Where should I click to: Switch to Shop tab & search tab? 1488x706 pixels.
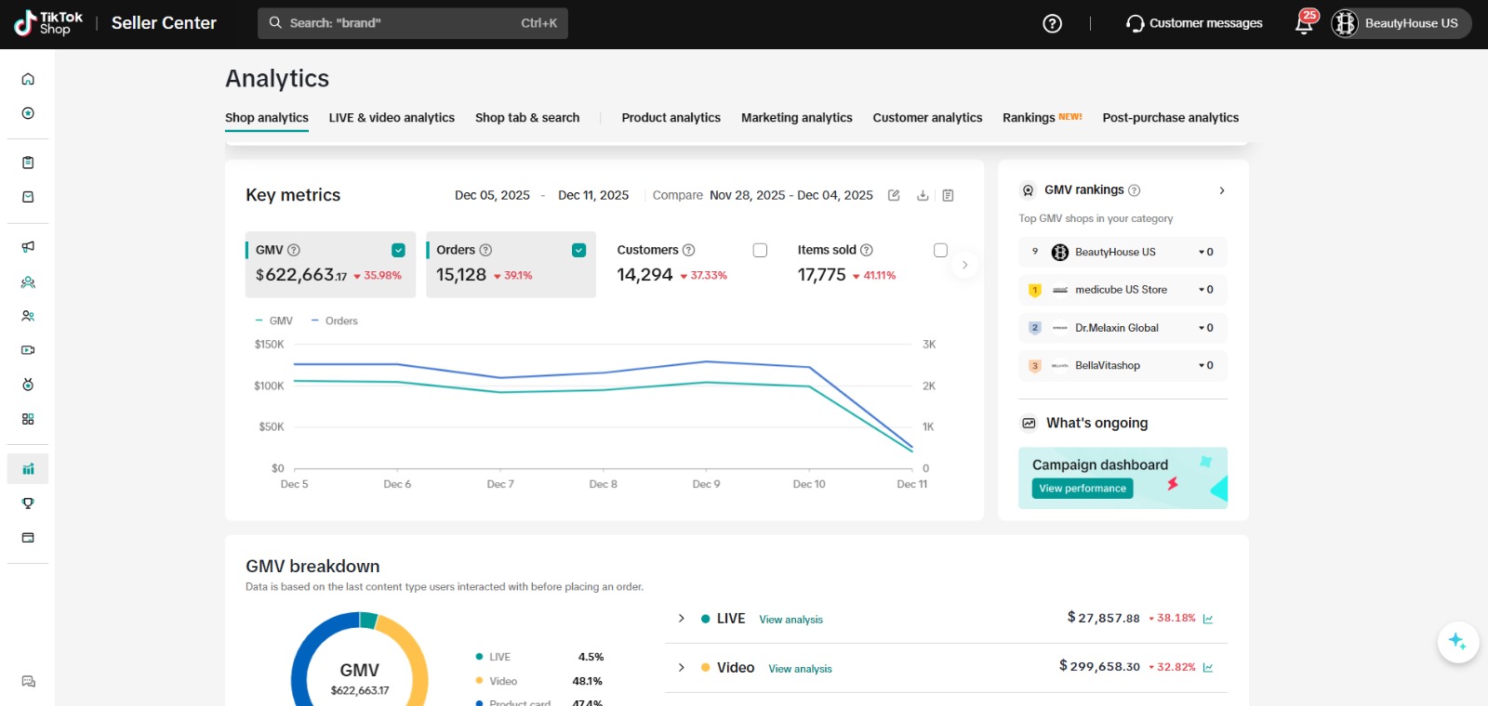click(x=527, y=118)
